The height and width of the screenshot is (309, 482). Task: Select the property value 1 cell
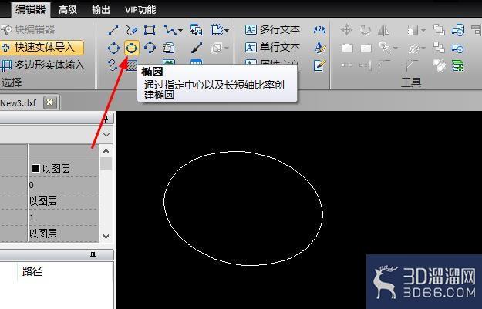point(64,217)
